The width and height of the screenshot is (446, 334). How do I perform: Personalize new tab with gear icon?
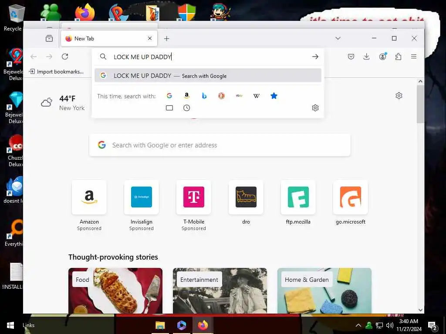tap(399, 96)
